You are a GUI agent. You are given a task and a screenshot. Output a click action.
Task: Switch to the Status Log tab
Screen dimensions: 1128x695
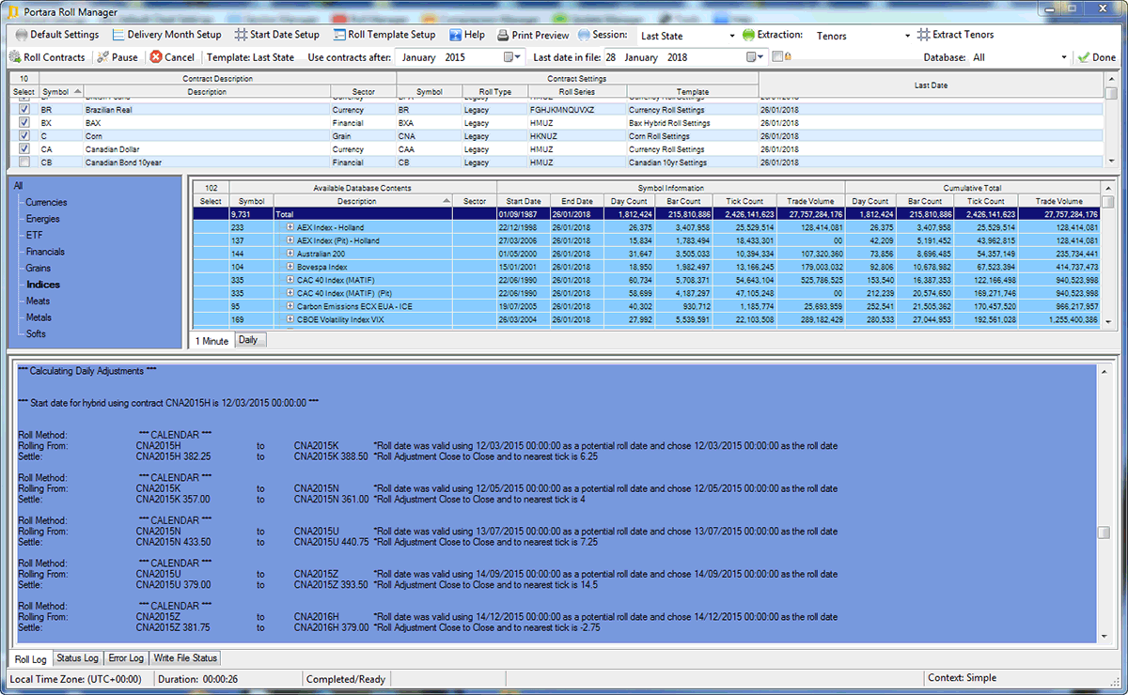point(77,657)
